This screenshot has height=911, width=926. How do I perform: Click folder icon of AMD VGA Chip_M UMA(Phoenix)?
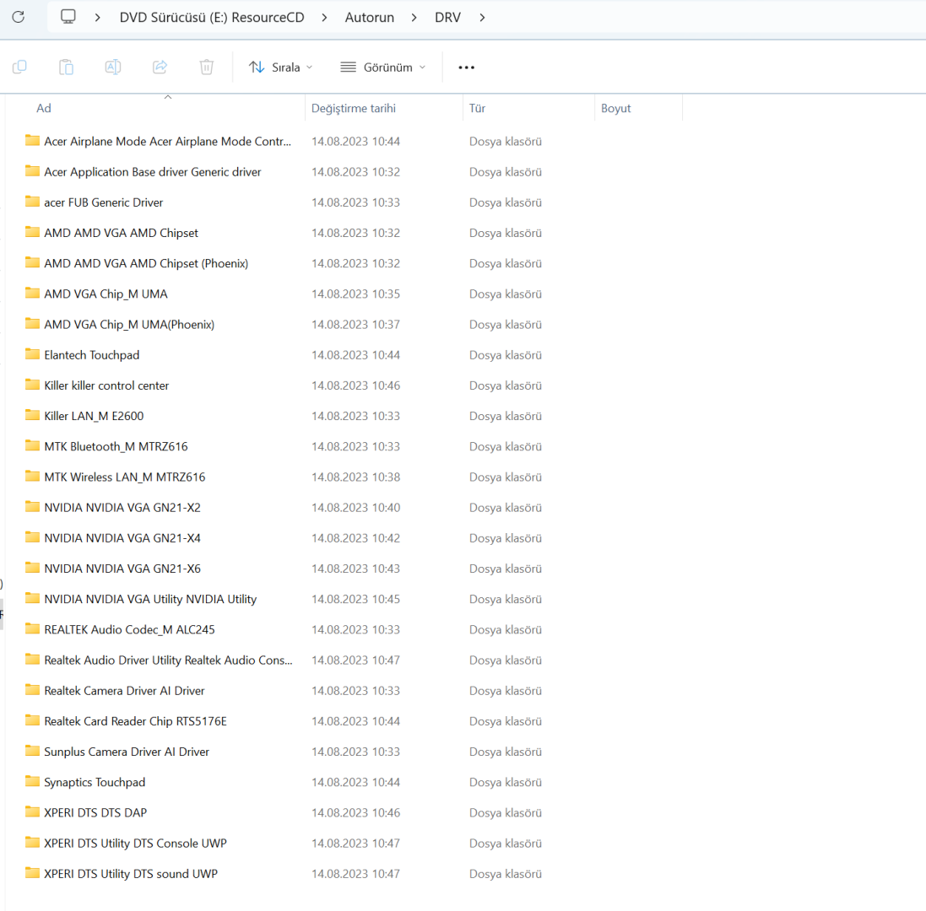click(x=32, y=323)
